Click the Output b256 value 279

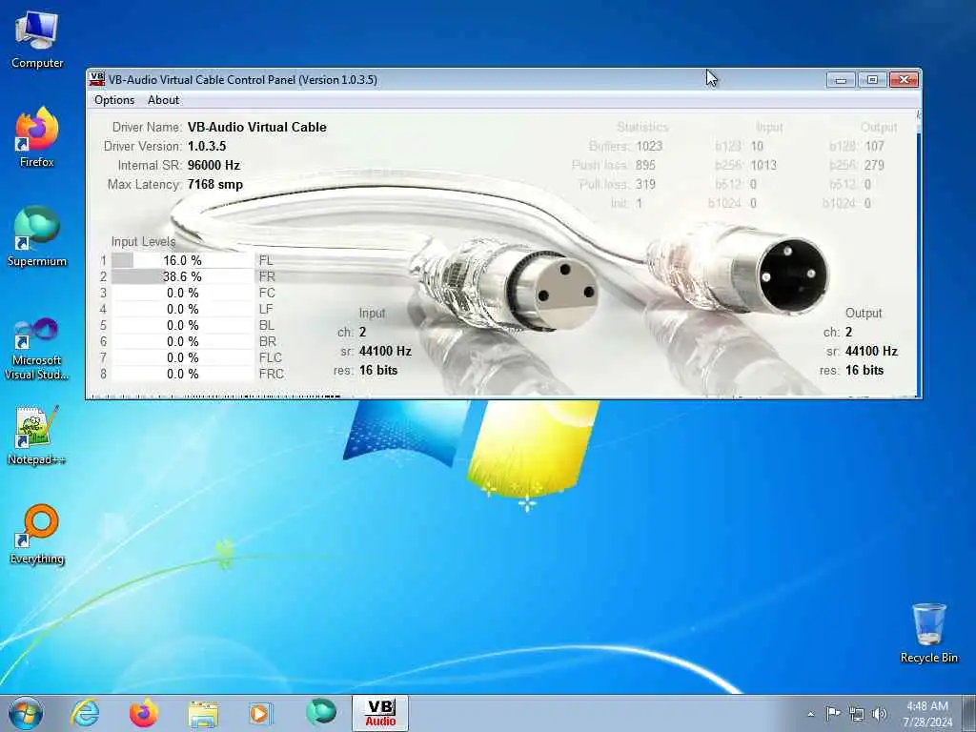tap(874, 165)
